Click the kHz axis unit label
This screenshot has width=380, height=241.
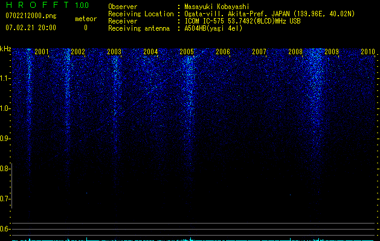pos(5,49)
